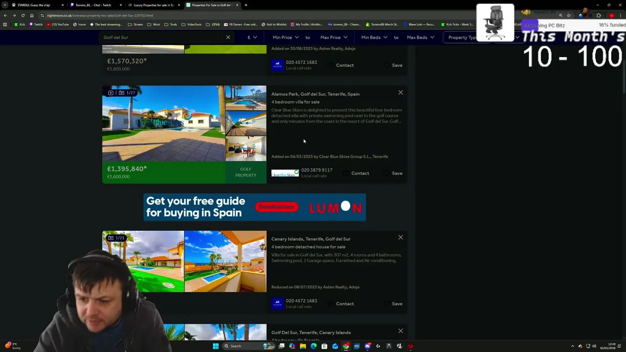The image size is (626, 352).
Task: Click the video icon on Alamos villa photo
Action: tap(111, 93)
